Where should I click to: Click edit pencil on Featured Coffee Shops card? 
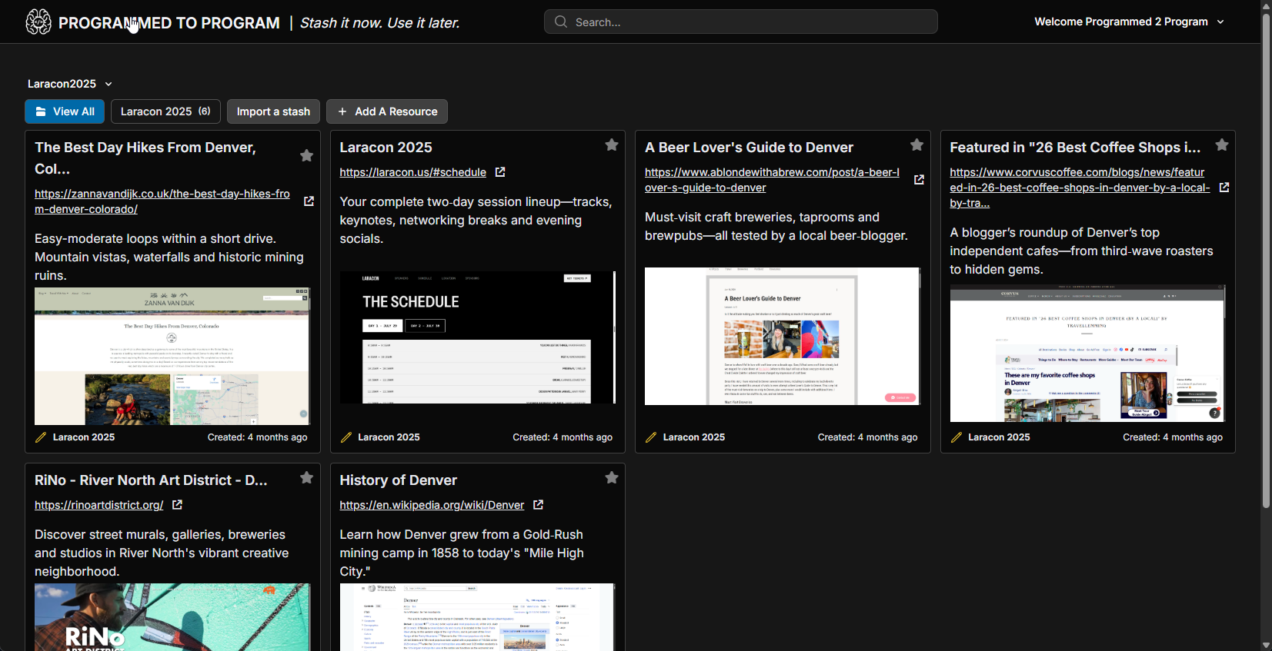957,437
